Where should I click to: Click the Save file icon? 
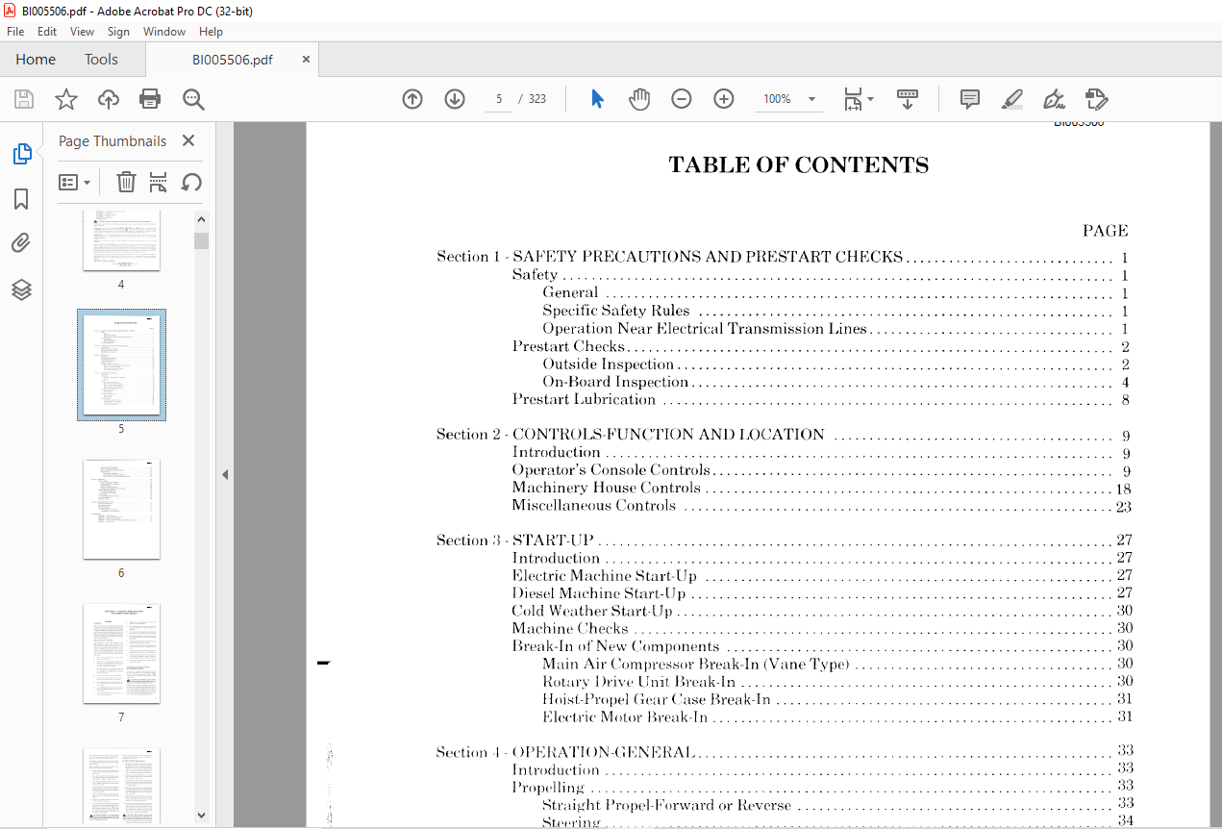point(24,99)
